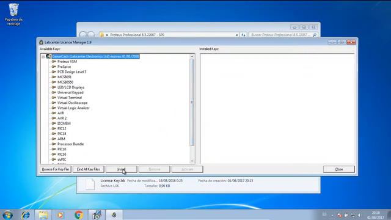Click the root licence key icon
Screen dimensions: 391x220
click(x=48, y=57)
